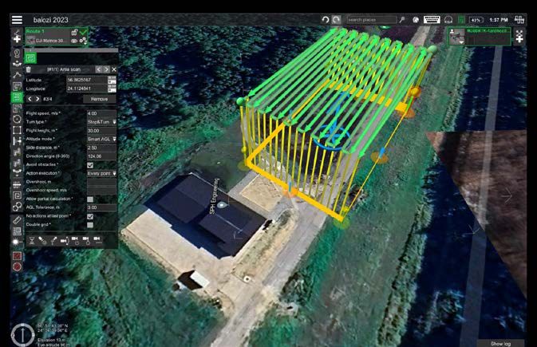Toggle Route 1 visibility eye icon
The image size is (537, 347).
pos(74,40)
